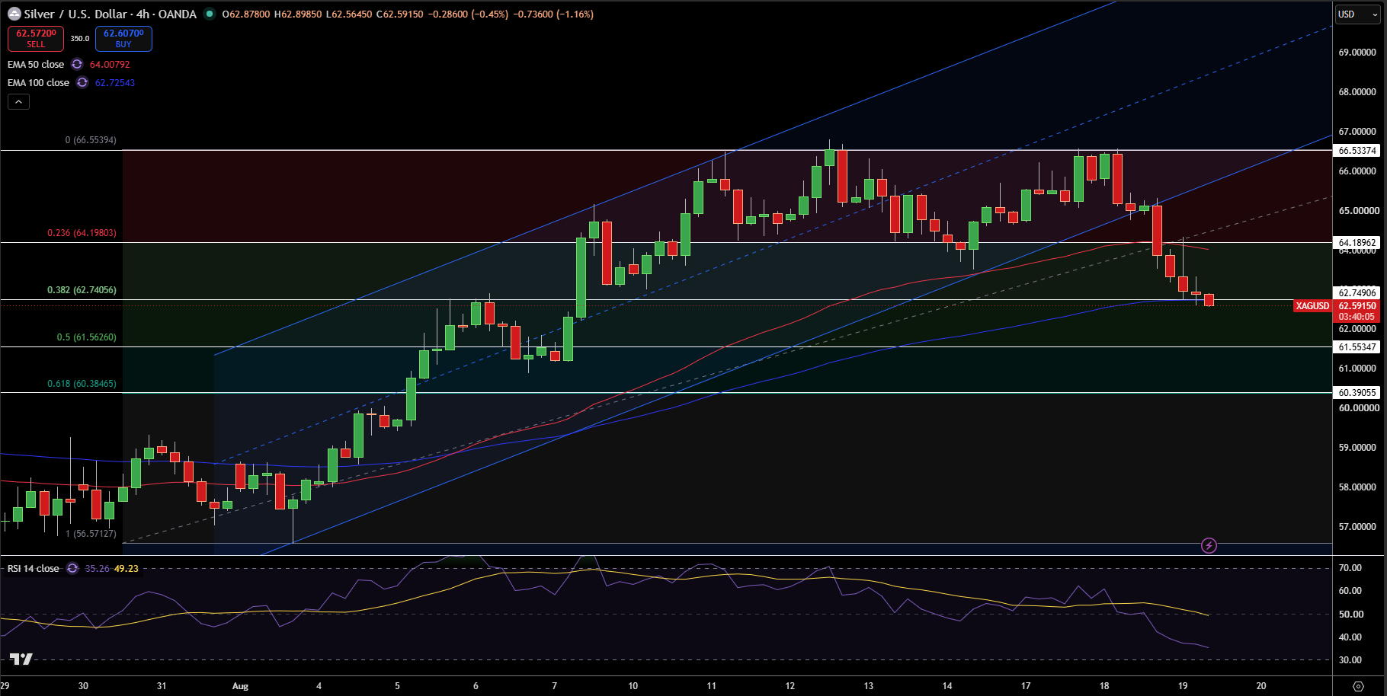Click the TradingView logo

point(21,659)
